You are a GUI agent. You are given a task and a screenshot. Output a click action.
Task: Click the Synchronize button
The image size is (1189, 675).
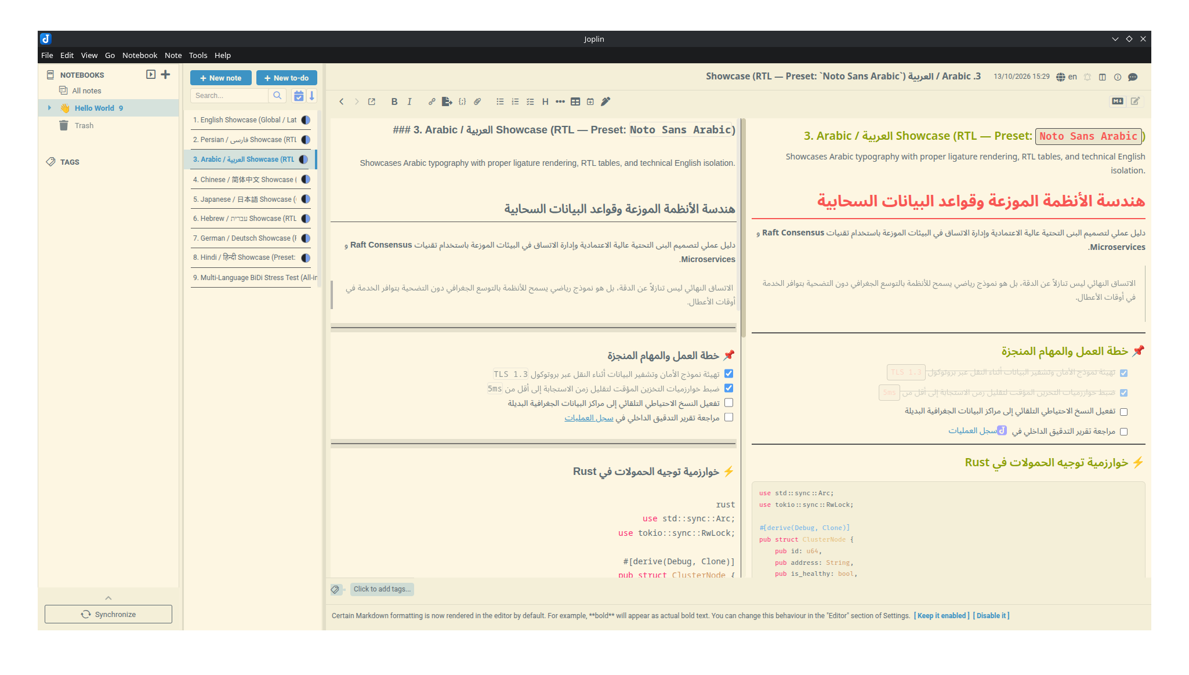(108, 615)
